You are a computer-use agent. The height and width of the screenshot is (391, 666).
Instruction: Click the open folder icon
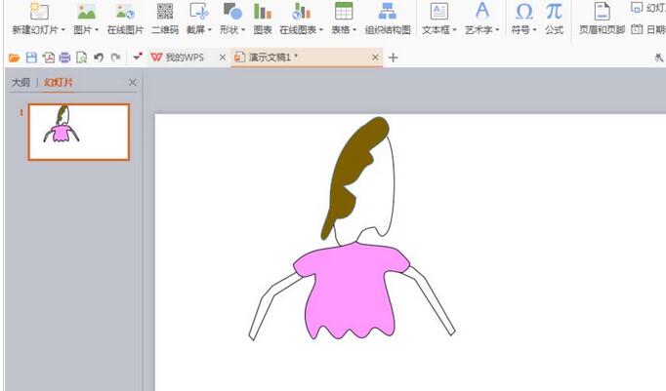coord(14,58)
